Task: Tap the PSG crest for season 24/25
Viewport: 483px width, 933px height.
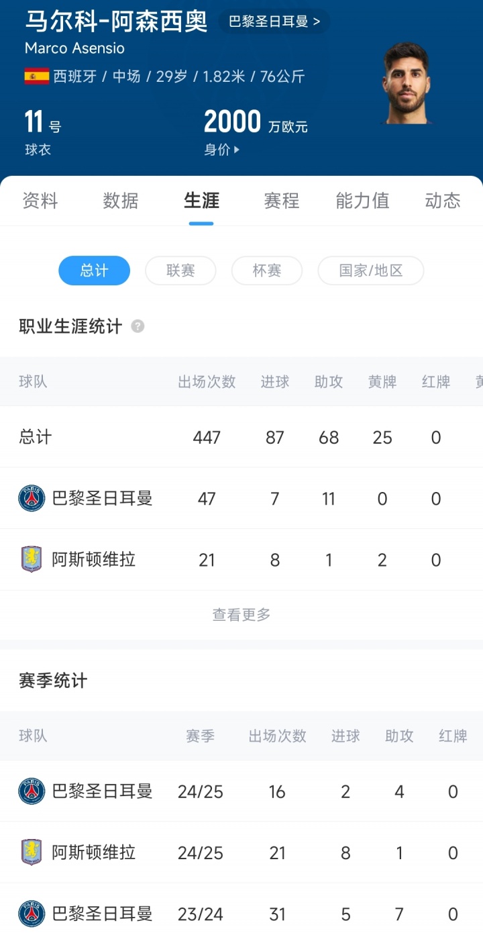Action: [x=32, y=791]
